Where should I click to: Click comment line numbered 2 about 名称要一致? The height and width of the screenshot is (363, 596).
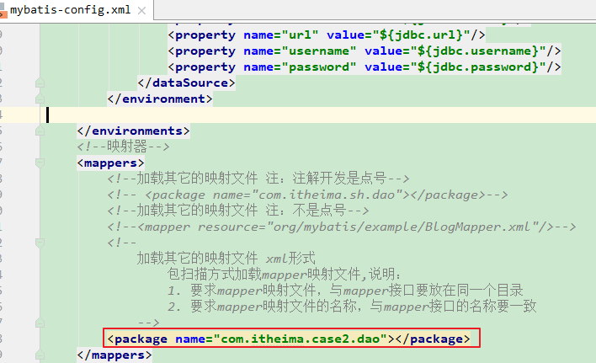352,307
